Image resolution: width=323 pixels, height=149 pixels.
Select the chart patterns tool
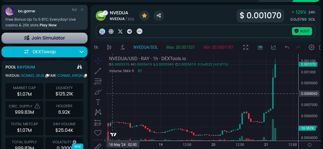(x=98, y=112)
